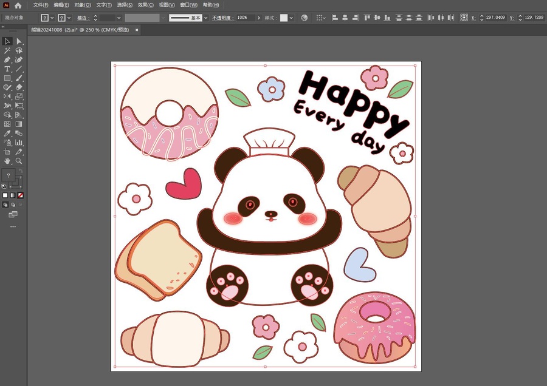Click the 描边 stroke label link
This screenshot has width=547, height=386.
pyautogui.click(x=83, y=18)
